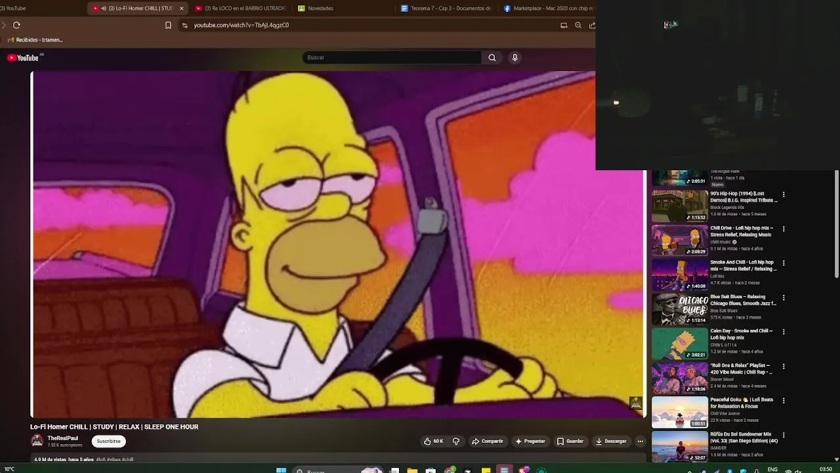
Task: Open Peaceful Goku Lofi Beats thumbnail
Action: pyautogui.click(x=680, y=412)
